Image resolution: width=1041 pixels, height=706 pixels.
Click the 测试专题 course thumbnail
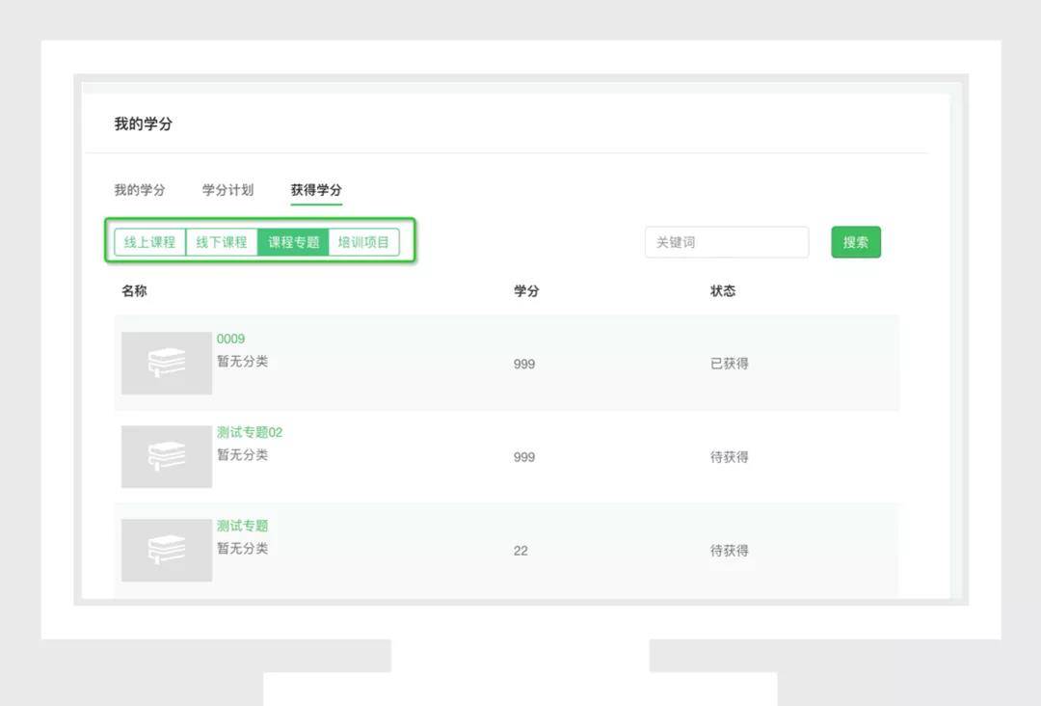165,550
